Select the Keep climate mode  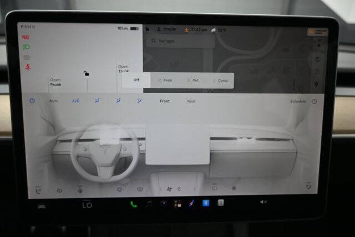coord(165,80)
